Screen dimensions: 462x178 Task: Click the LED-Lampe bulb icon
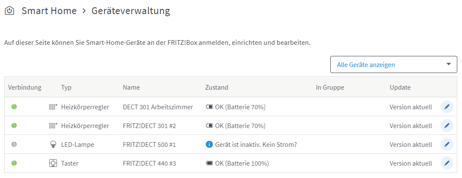[x=53, y=145]
